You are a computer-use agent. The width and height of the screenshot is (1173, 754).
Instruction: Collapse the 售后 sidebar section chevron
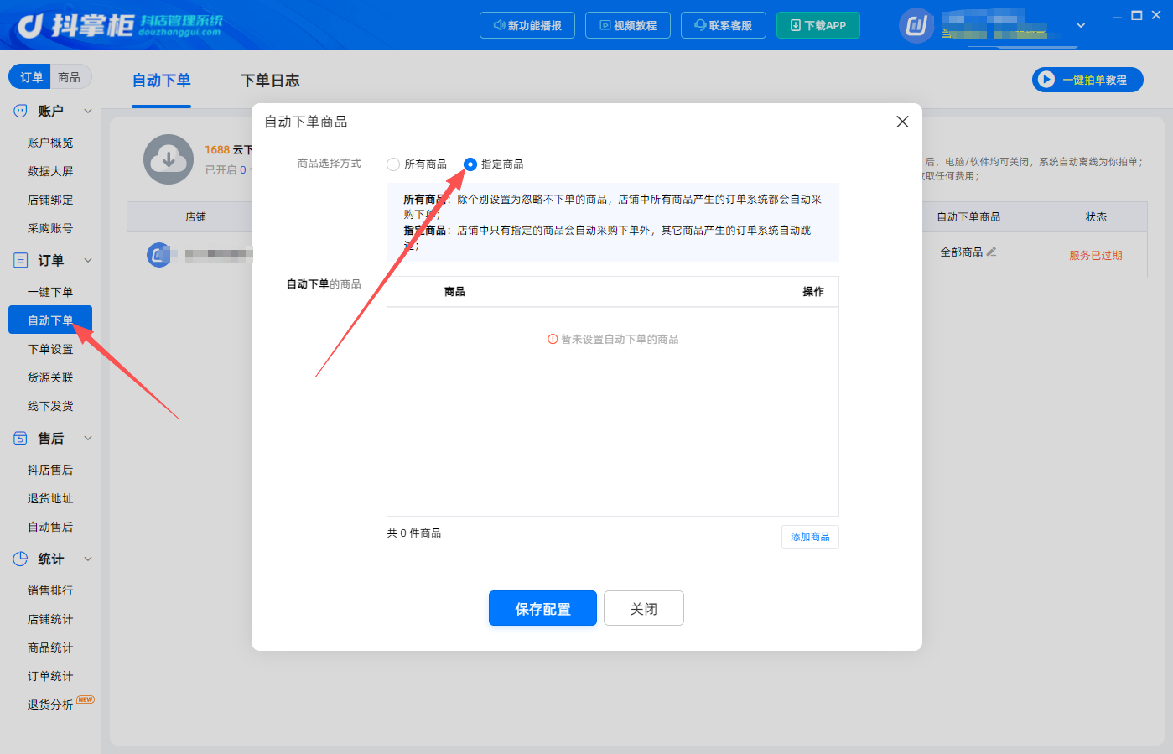[x=88, y=438]
